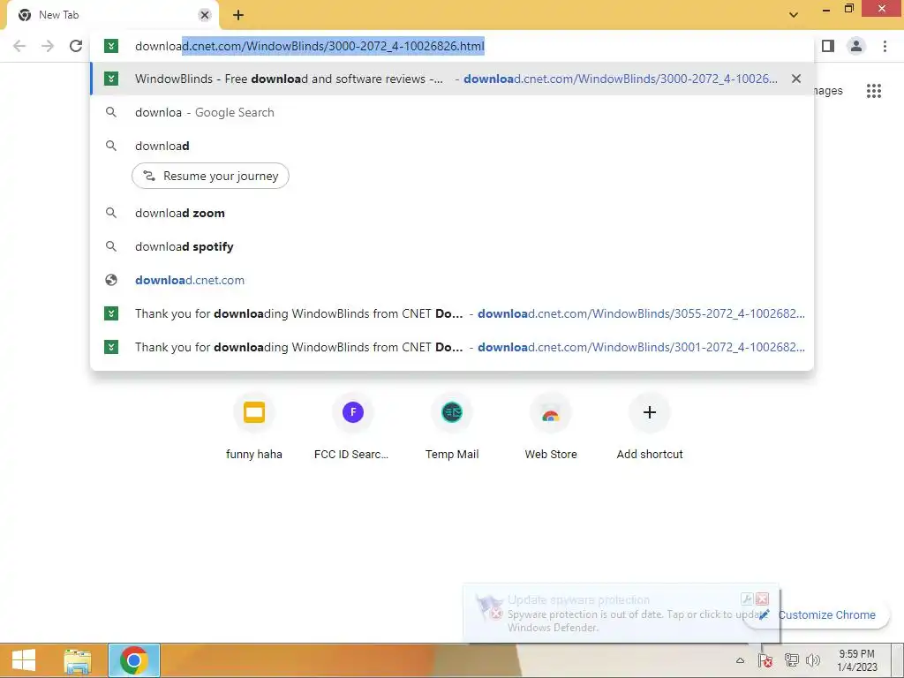Click magnifier icon beside 'download zoom'
The image size is (904, 678).
coord(111,214)
